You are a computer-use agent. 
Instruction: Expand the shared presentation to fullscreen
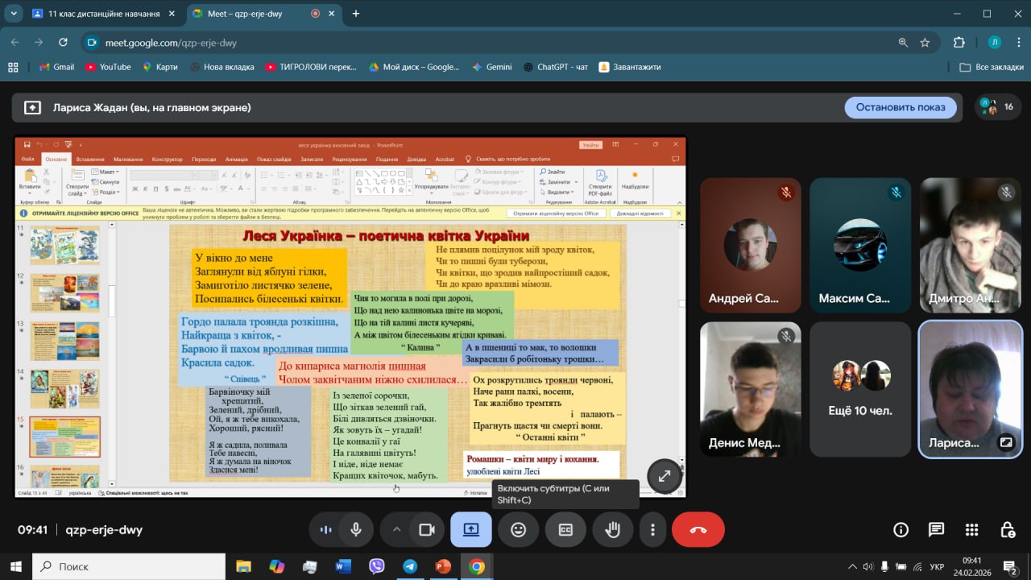tap(664, 476)
